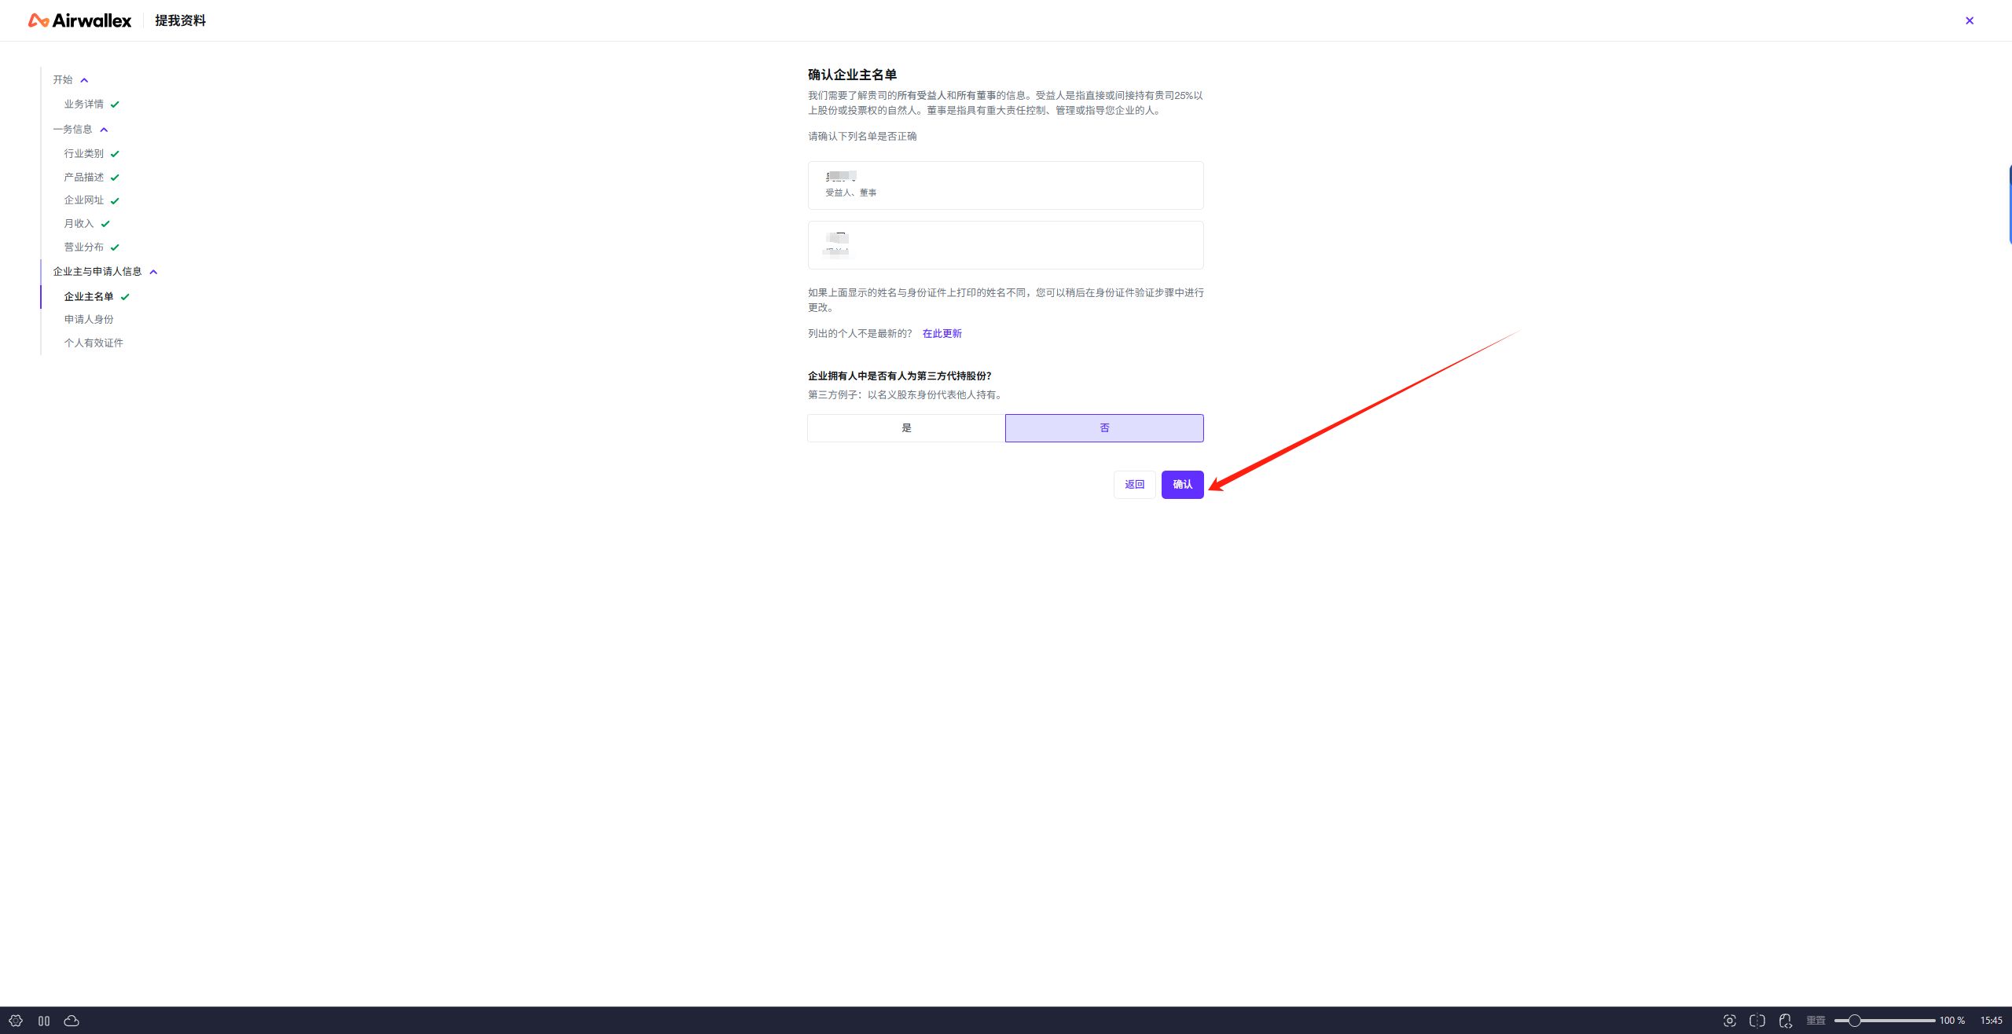This screenshot has width=2012, height=1034.
Task: Click the 企业拥有人中是否有人为第三方代持股份? question
Action: pyautogui.click(x=899, y=376)
